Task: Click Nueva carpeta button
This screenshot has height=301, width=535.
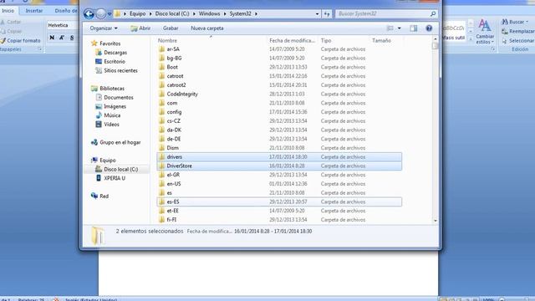Action: [x=207, y=28]
